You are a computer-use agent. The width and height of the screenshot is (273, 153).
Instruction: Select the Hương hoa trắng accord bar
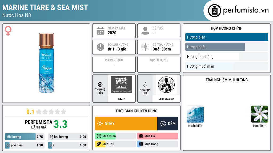[x=227, y=57]
